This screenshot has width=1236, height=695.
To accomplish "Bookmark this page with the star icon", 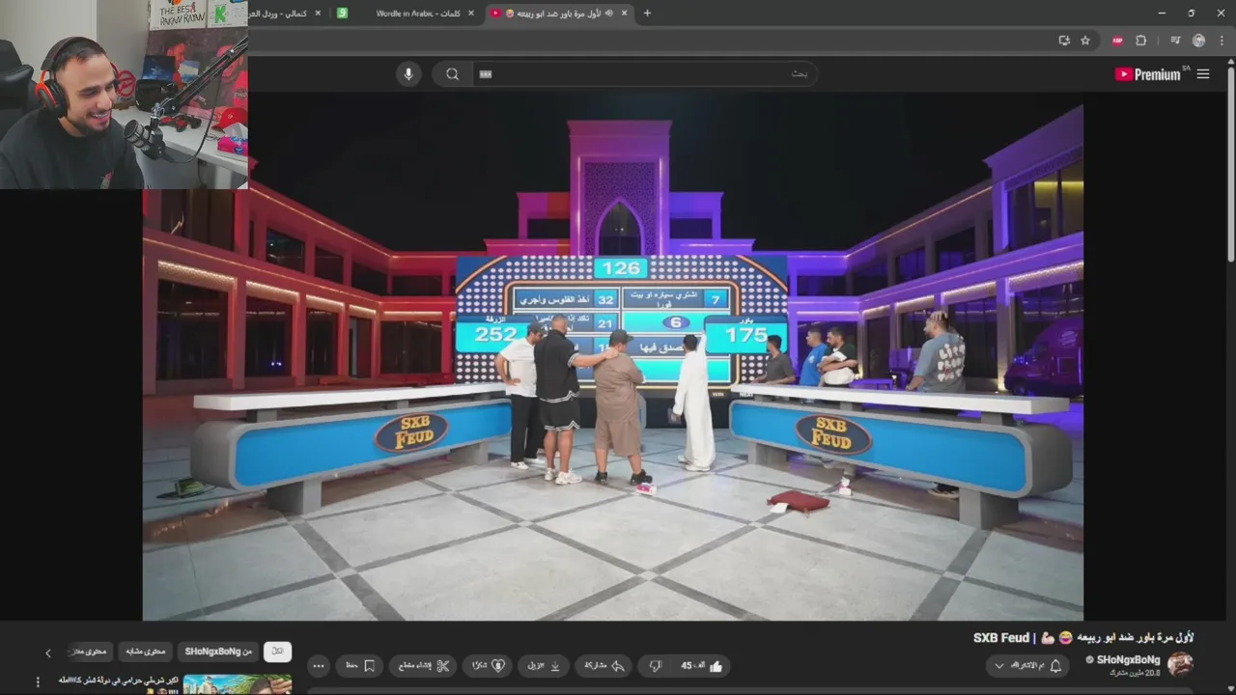I will [x=1085, y=41].
